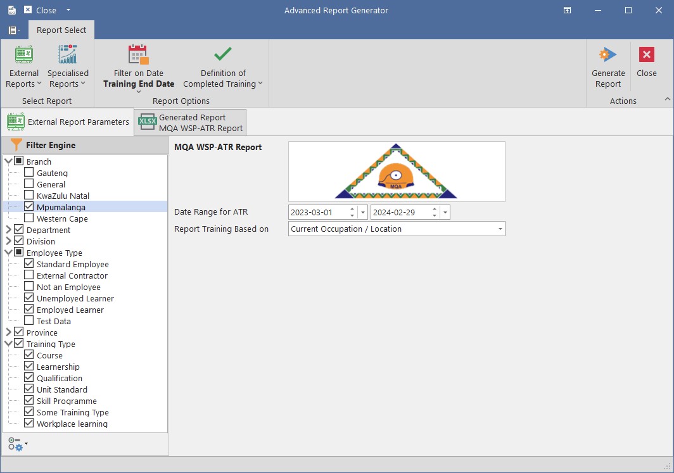Open Definition of Completed Training option
This screenshot has width=674, height=473.
(x=223, y=66)
